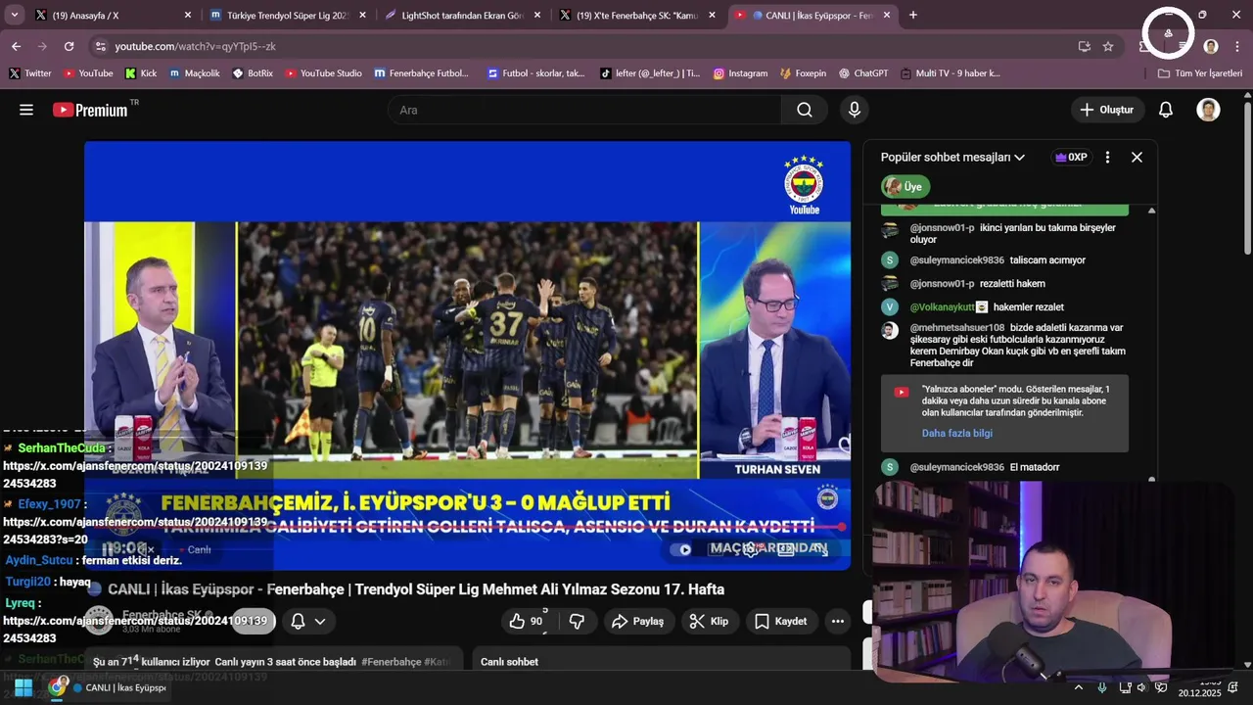Click @Volkanaykutt chat username
The image size is (1253, 705).
point(943,307)
